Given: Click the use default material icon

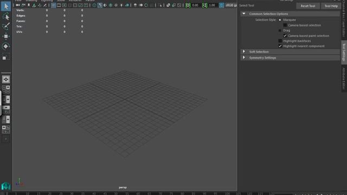Looking at the screenshot, I should [105, 5].
